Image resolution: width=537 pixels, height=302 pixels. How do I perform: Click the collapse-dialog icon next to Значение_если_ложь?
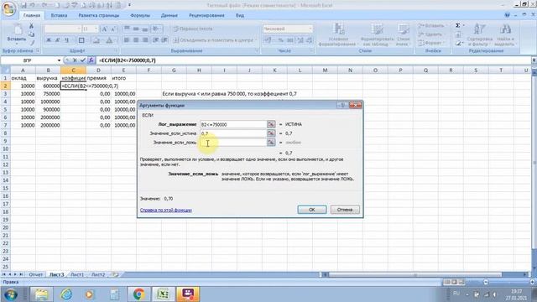(x=271, y=142)
